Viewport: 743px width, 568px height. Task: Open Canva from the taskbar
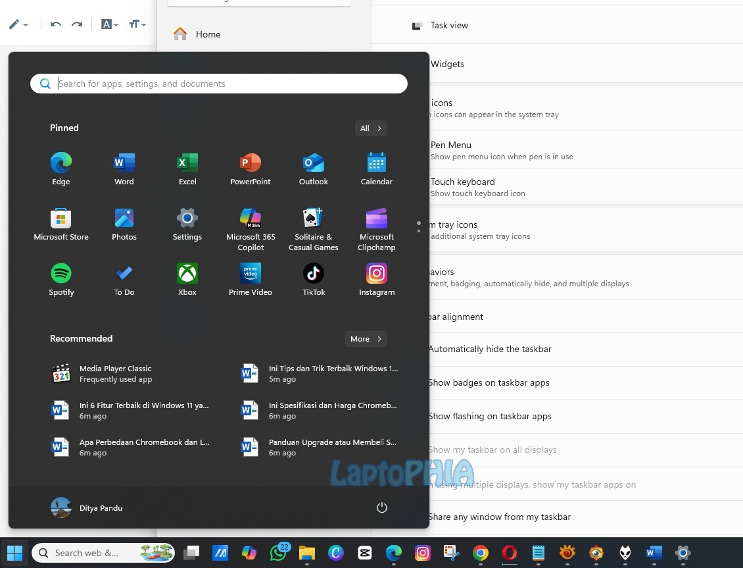(x=336, y=553)
